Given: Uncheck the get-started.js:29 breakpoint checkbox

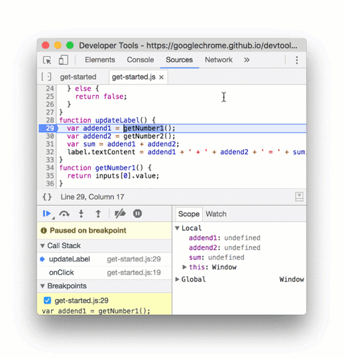Looking at the screenshot, I should coord(47,300).
